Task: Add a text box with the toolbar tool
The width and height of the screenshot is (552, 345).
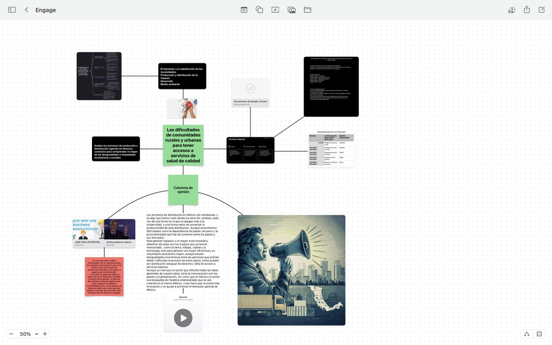Action: click(275, 10)
